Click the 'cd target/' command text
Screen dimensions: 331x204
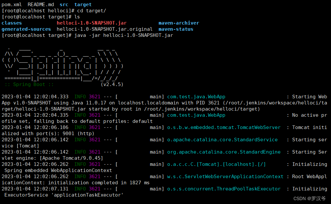92,11
